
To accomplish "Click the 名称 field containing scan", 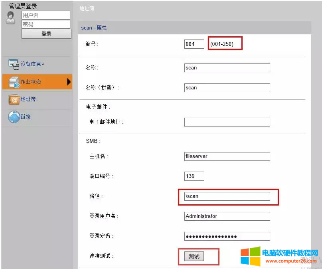I will coord(227,68).
